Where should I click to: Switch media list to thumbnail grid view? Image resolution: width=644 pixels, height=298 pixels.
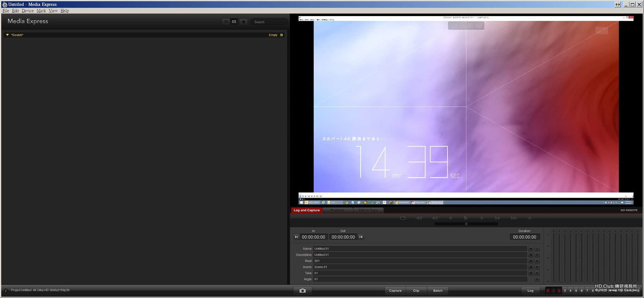[x=234, y=22]
